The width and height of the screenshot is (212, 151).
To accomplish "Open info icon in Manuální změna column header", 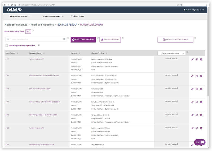I will click(x=107, y=53).
